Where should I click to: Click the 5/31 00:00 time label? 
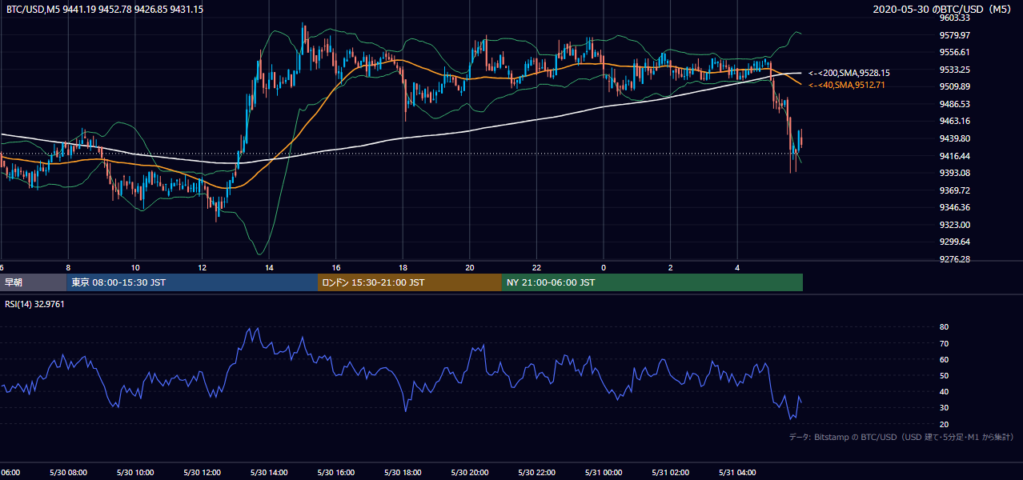click(603, 473)
